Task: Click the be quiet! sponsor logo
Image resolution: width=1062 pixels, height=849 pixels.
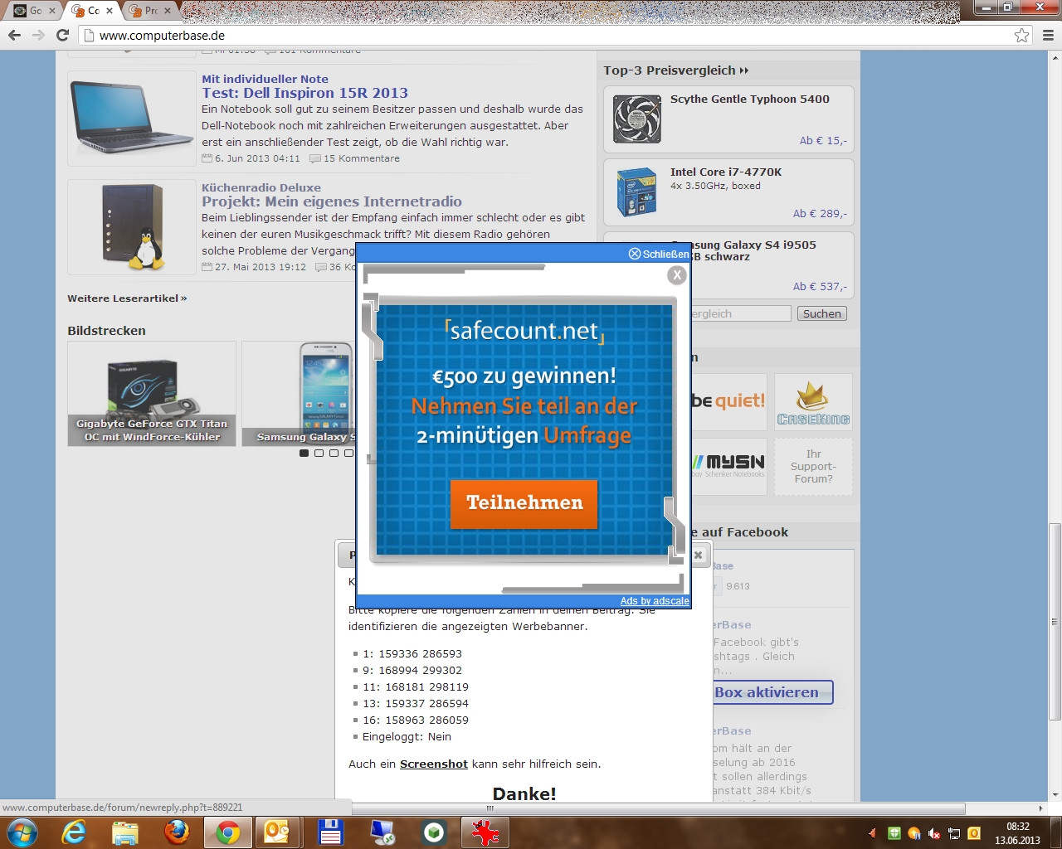Action: pyautogui.click(x=728, y=401)
